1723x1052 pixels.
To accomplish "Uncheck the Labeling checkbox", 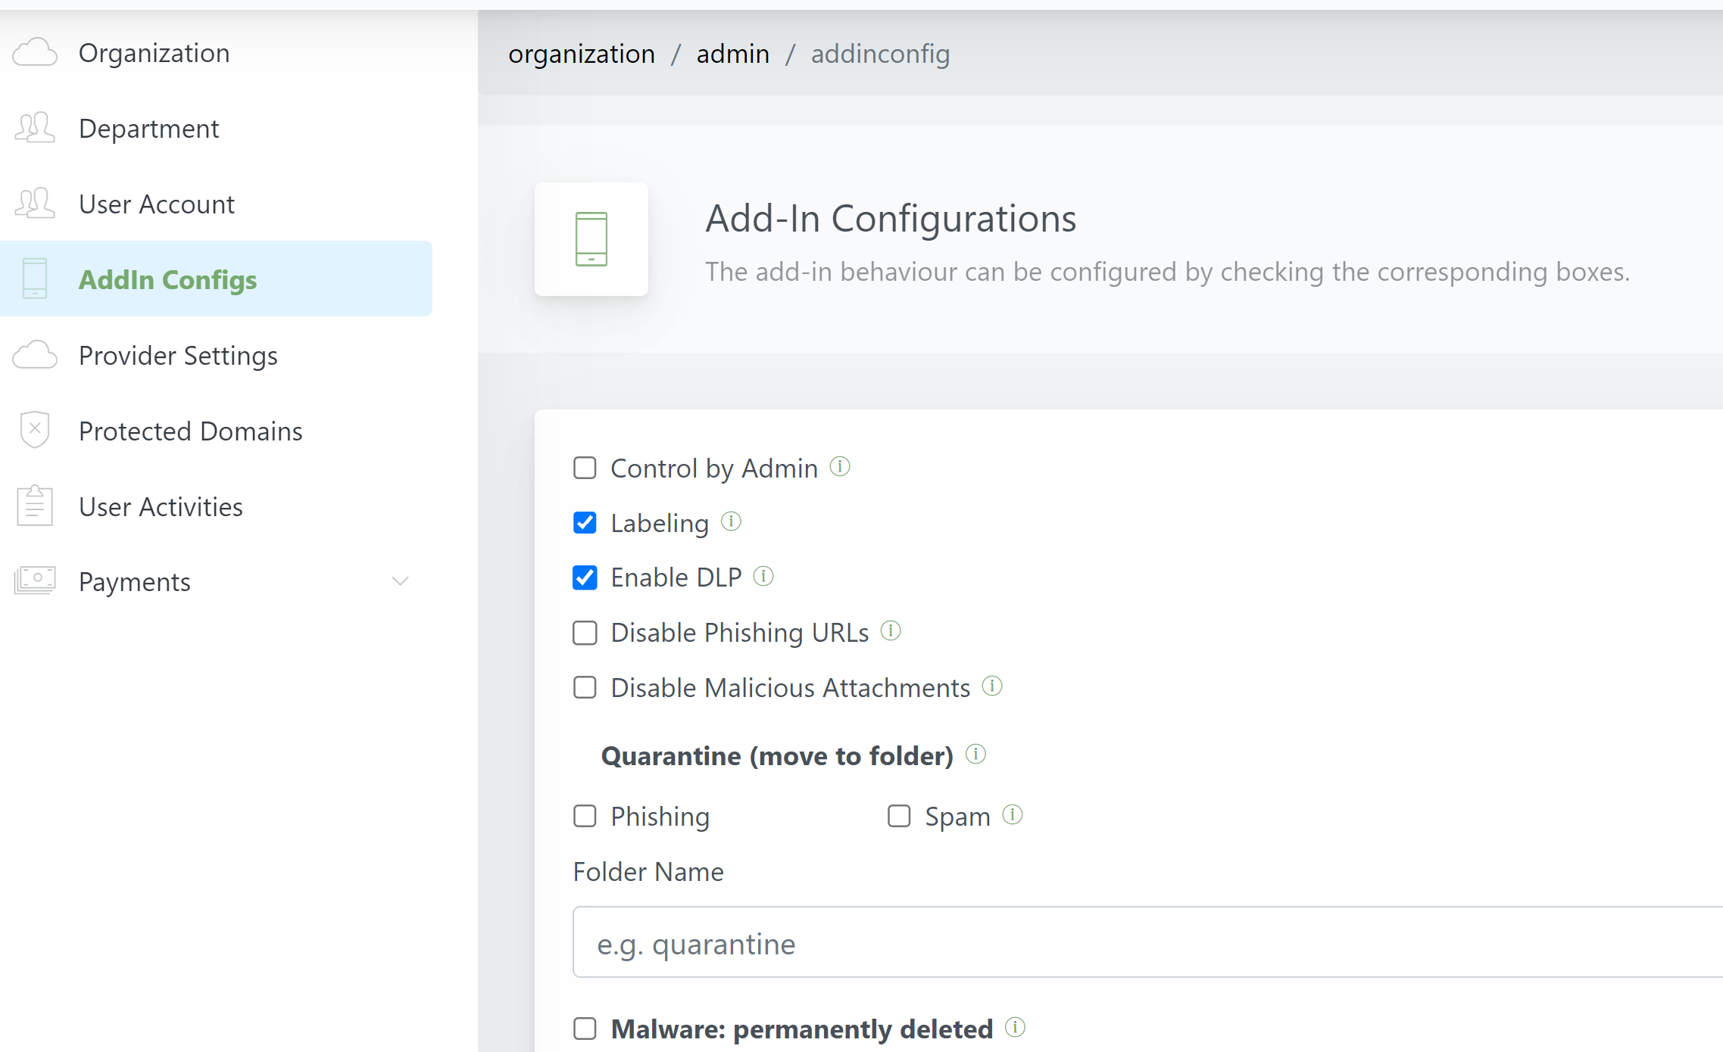I will pos(585,523).
